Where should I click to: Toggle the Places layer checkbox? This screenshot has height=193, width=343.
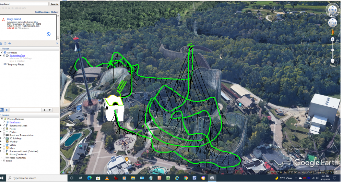4,129
